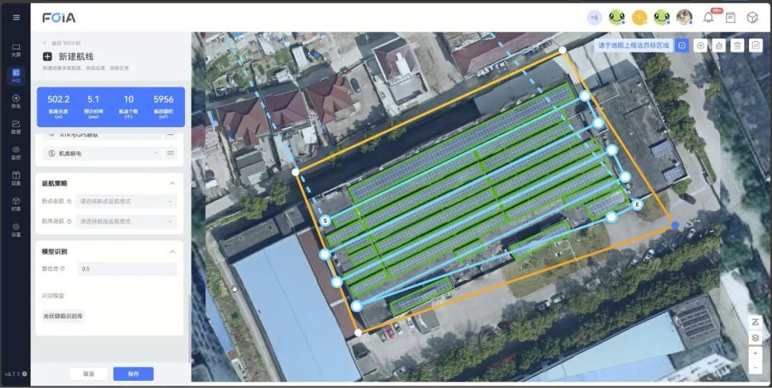The height and width of the screenshot is (388, 772).
Task: Click the 取消 cancel button
Action: click(89, 374)
